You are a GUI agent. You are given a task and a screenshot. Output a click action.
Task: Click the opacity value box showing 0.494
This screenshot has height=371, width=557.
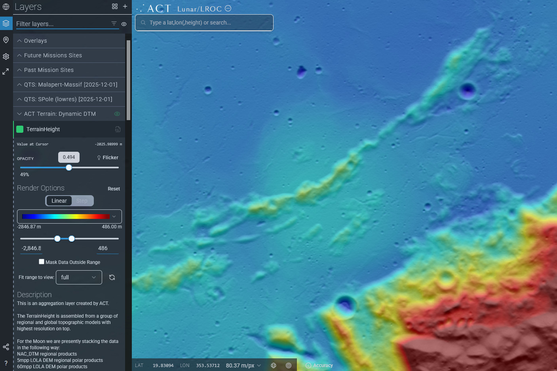(69, 157)
